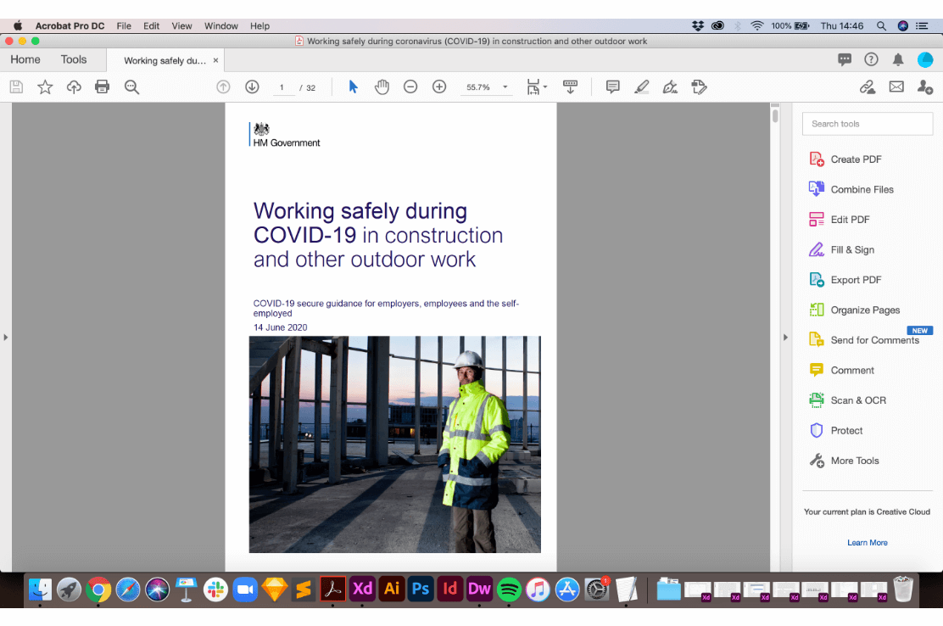This screenshot has width=943, height=626.
Task: Bookmark file with the star icon
Action: [x=45, y=87]
